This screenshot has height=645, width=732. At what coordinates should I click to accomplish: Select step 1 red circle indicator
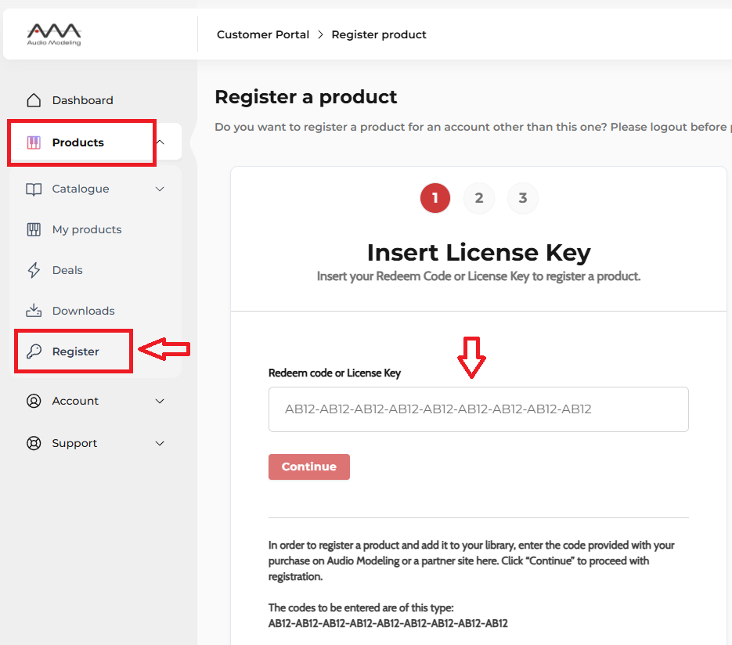click(x=435, y=198)
